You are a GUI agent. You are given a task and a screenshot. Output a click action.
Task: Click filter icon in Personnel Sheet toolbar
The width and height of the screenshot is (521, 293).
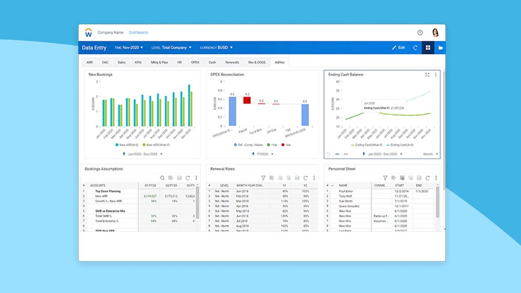point(385,178)
